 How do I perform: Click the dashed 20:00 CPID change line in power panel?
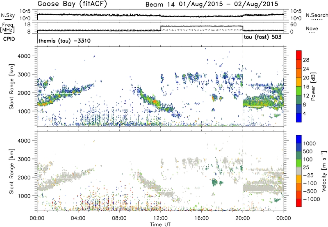click(x=243, y=86)
